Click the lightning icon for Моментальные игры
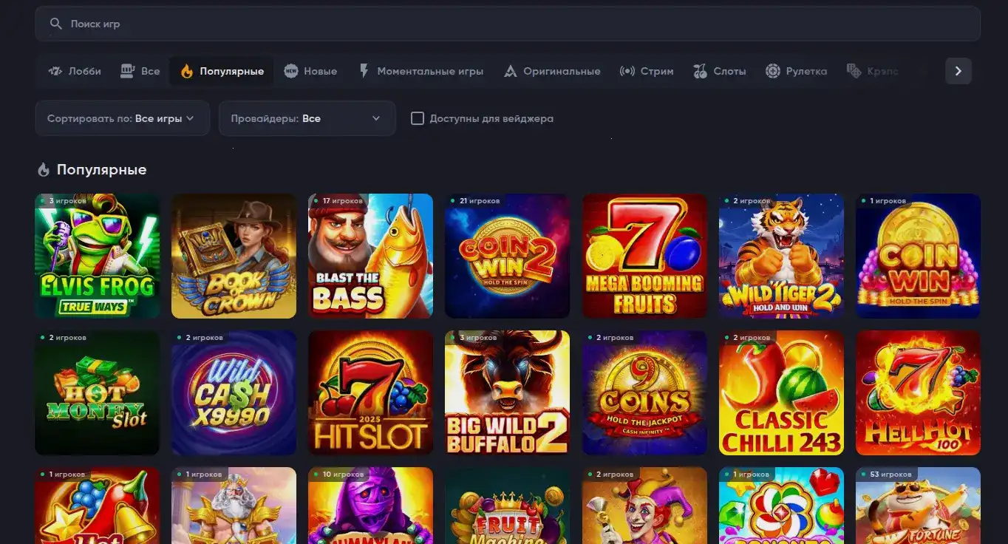Screen dimensions: 1008x544 point(363,70)
